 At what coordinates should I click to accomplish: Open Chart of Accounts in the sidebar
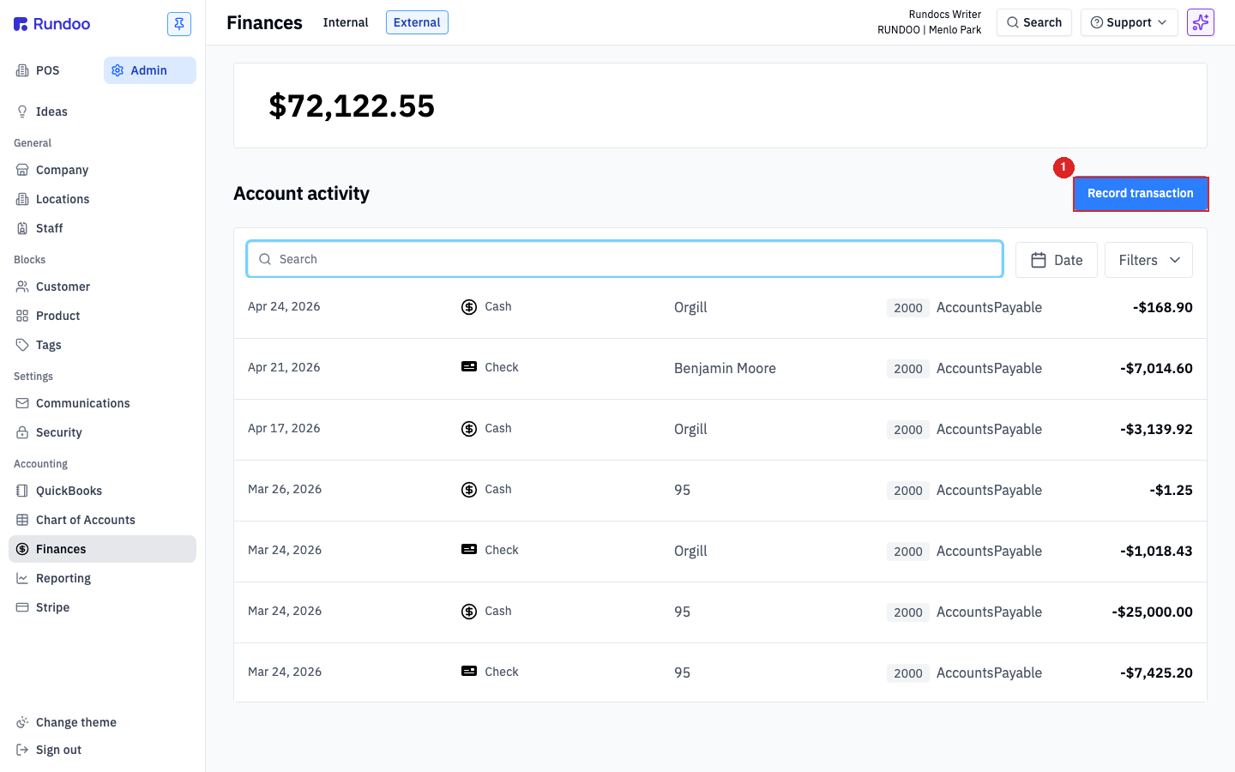pyautogui.click(x=102, y=520)
